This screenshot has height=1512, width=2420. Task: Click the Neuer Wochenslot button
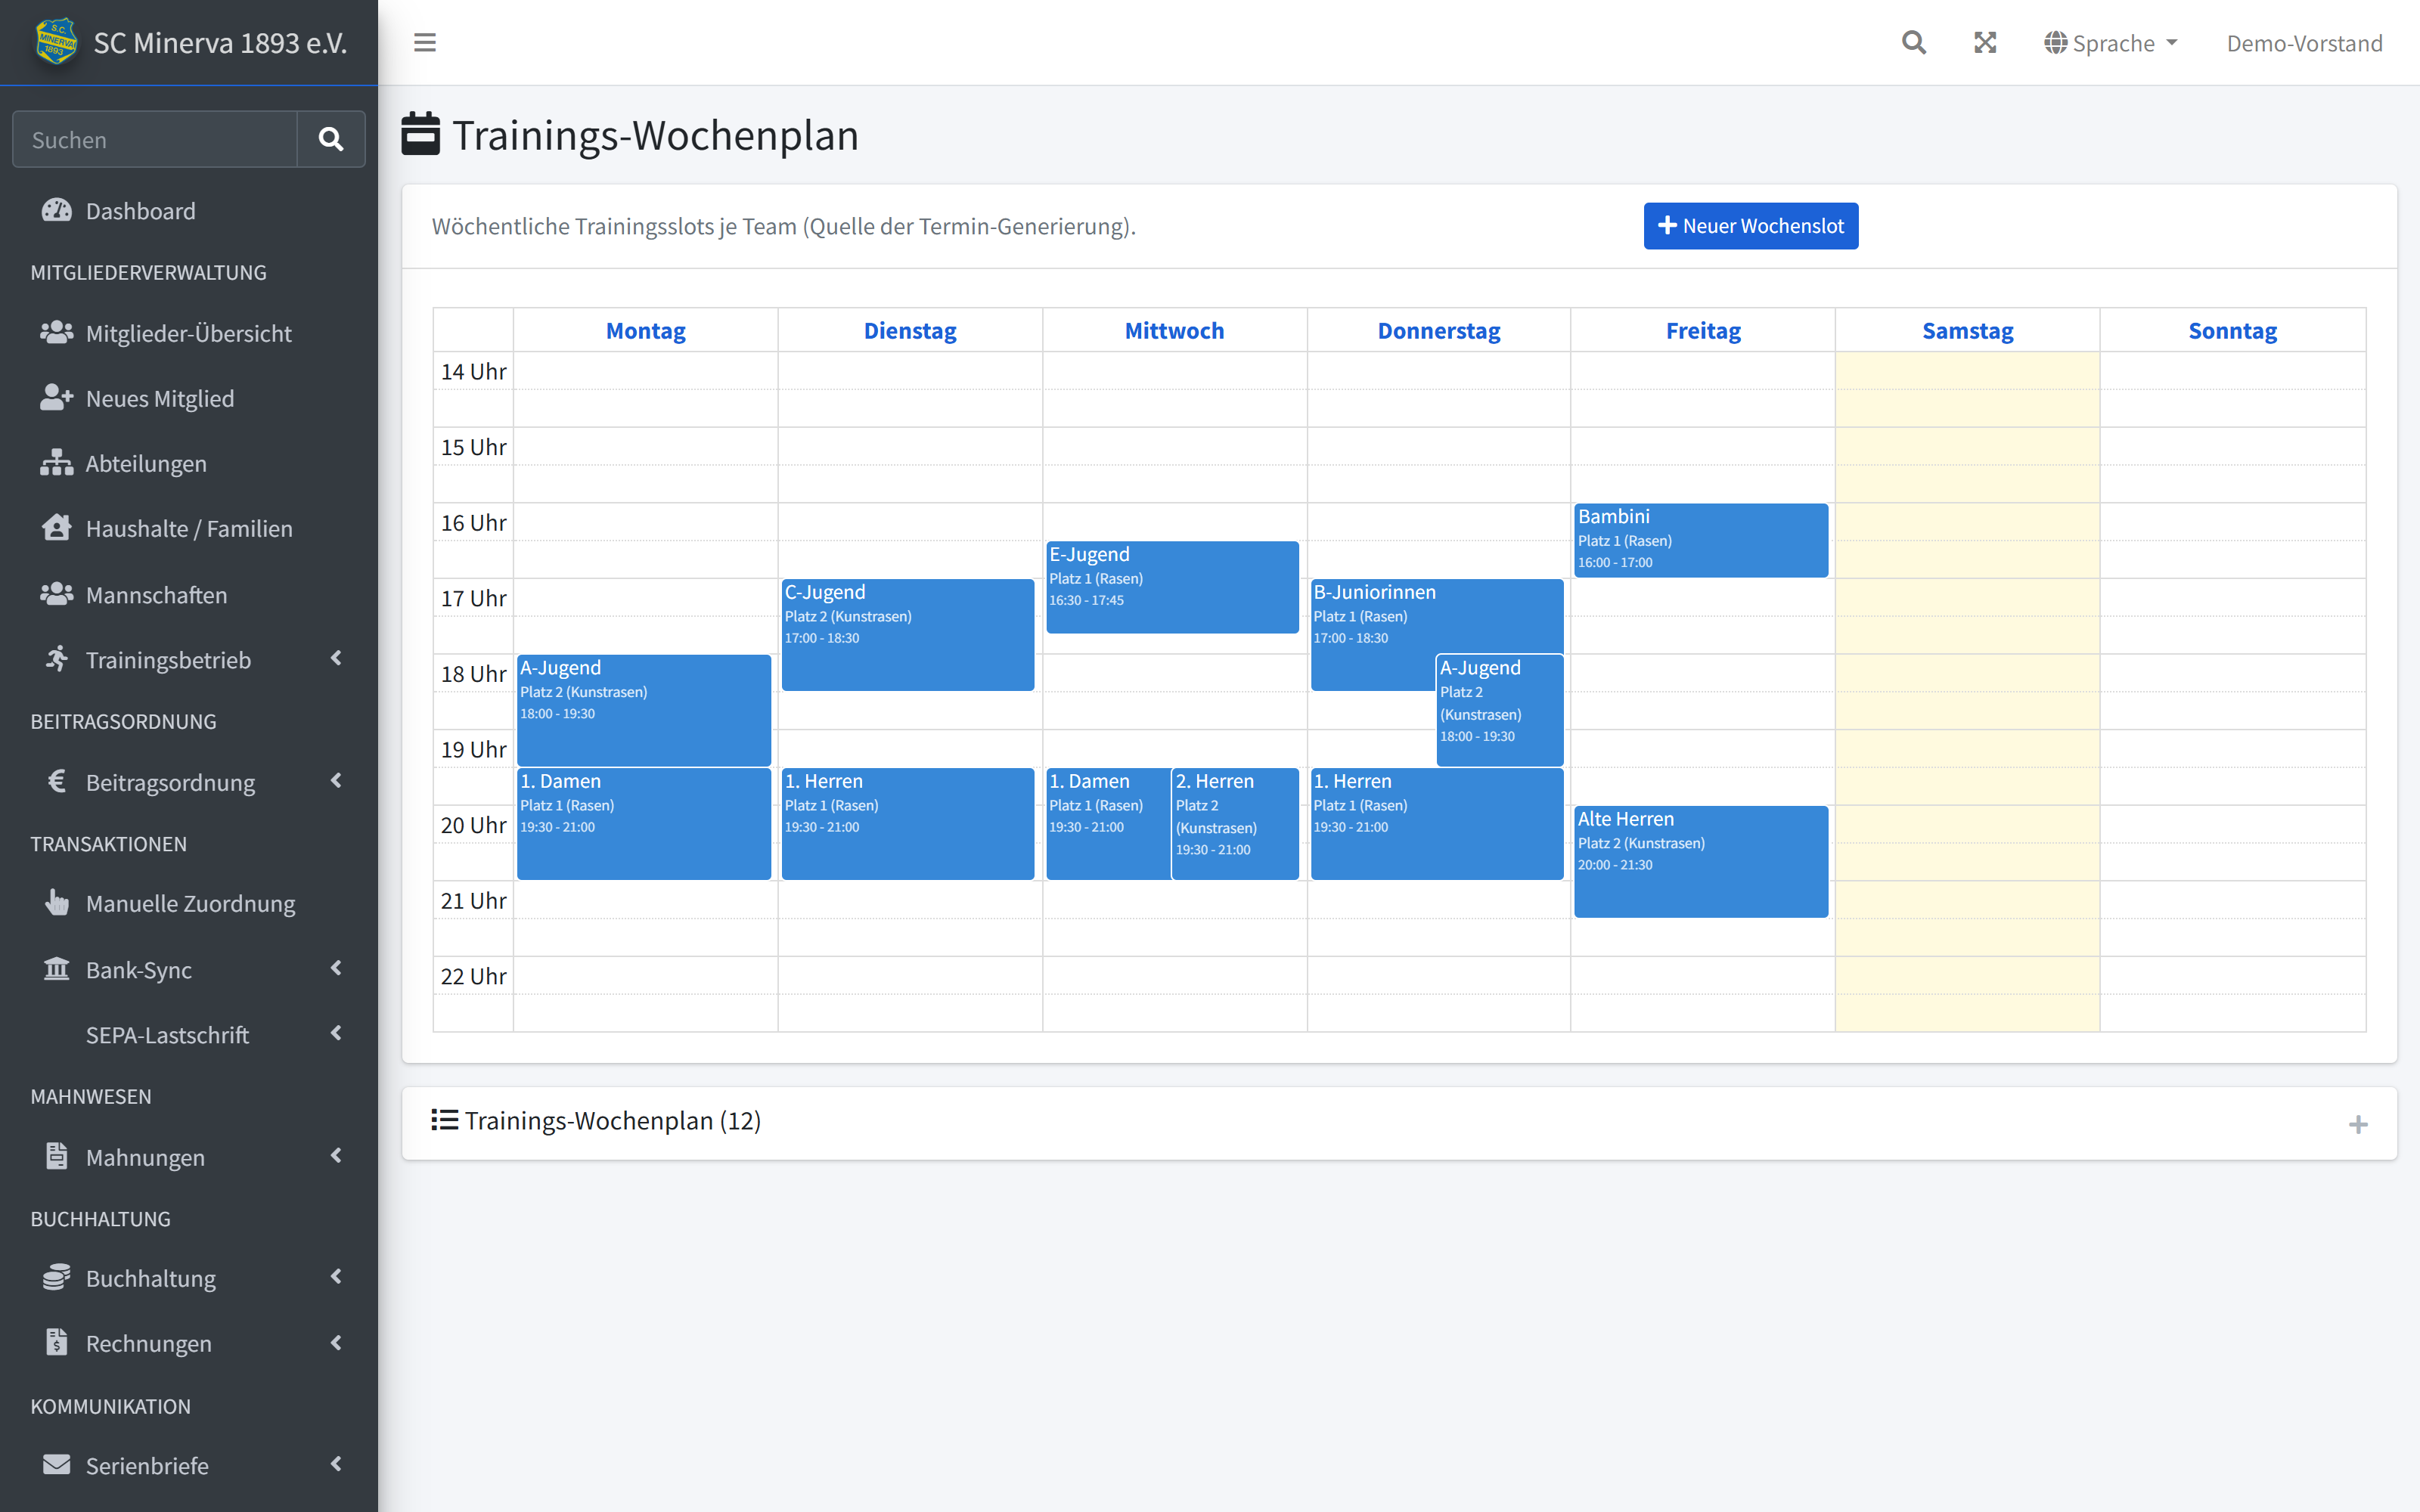[1750, 226]
